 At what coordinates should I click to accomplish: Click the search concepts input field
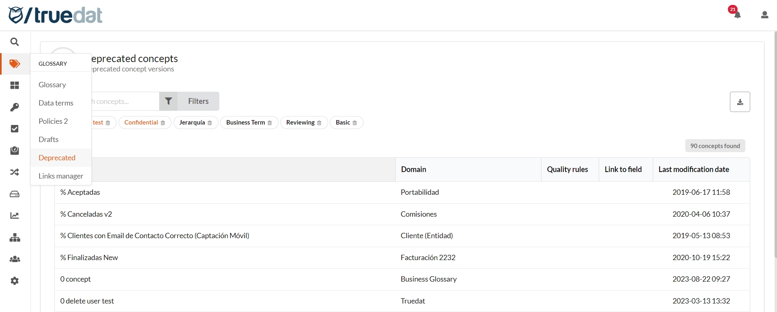coord(124,101)
